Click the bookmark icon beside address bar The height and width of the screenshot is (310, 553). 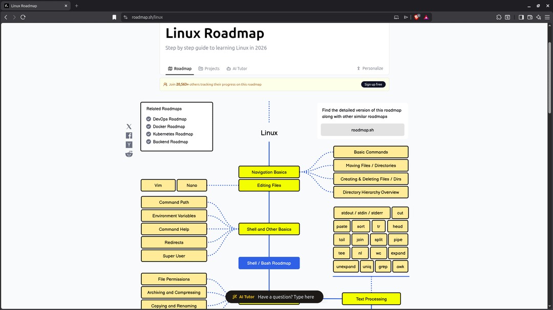(x=114, y=17)
